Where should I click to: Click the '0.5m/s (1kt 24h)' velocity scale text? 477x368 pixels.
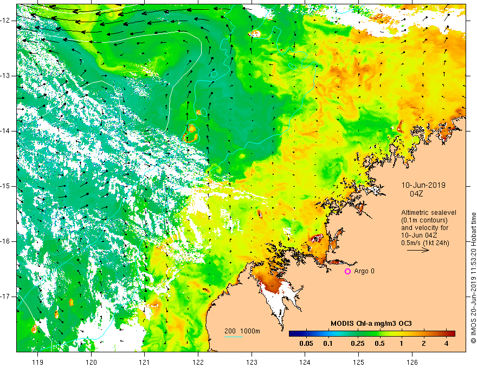pos(426,242)
